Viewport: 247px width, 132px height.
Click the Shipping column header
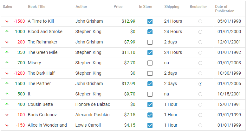[x=172, y=7]
